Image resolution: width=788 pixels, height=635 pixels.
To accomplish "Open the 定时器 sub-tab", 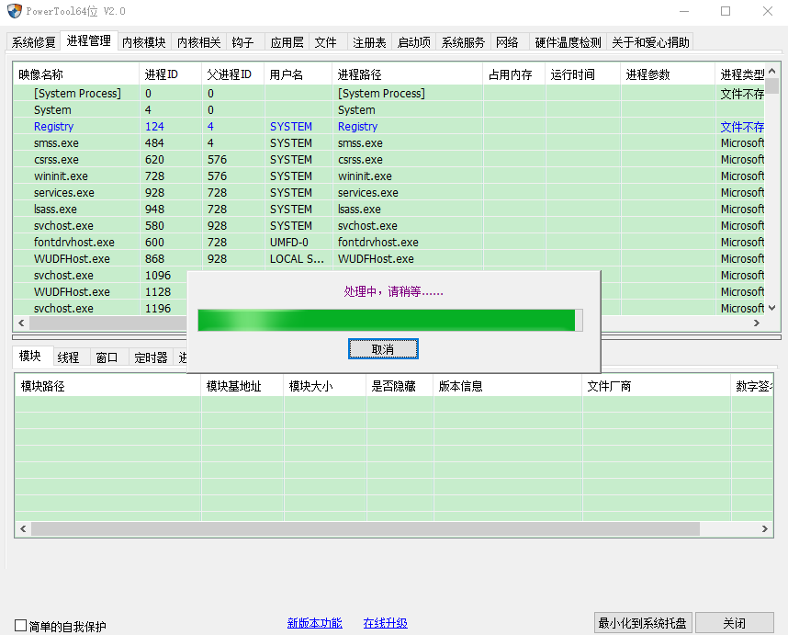I will 150,357.
